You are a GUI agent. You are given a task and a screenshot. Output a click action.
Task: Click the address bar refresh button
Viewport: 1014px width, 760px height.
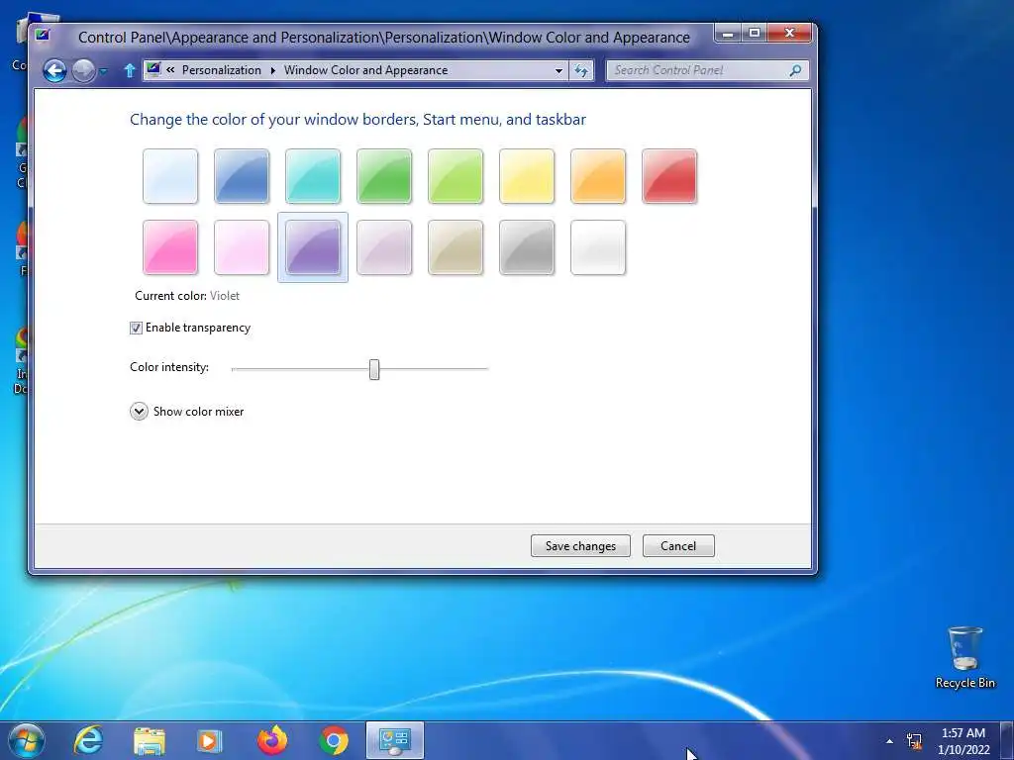tap(581, 70)
